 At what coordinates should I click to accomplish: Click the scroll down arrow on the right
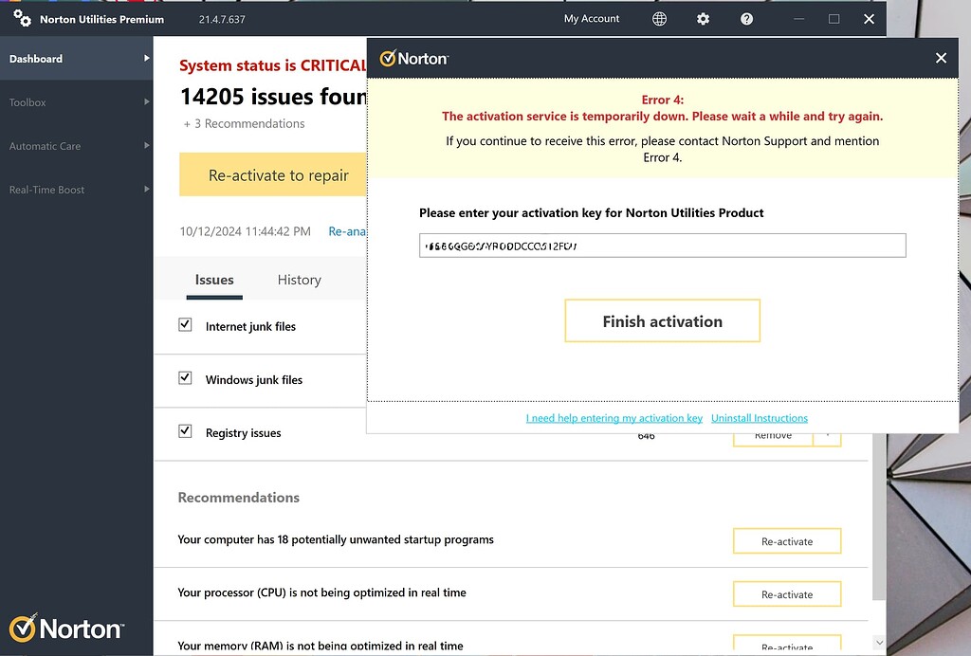(x=879, y=642)
